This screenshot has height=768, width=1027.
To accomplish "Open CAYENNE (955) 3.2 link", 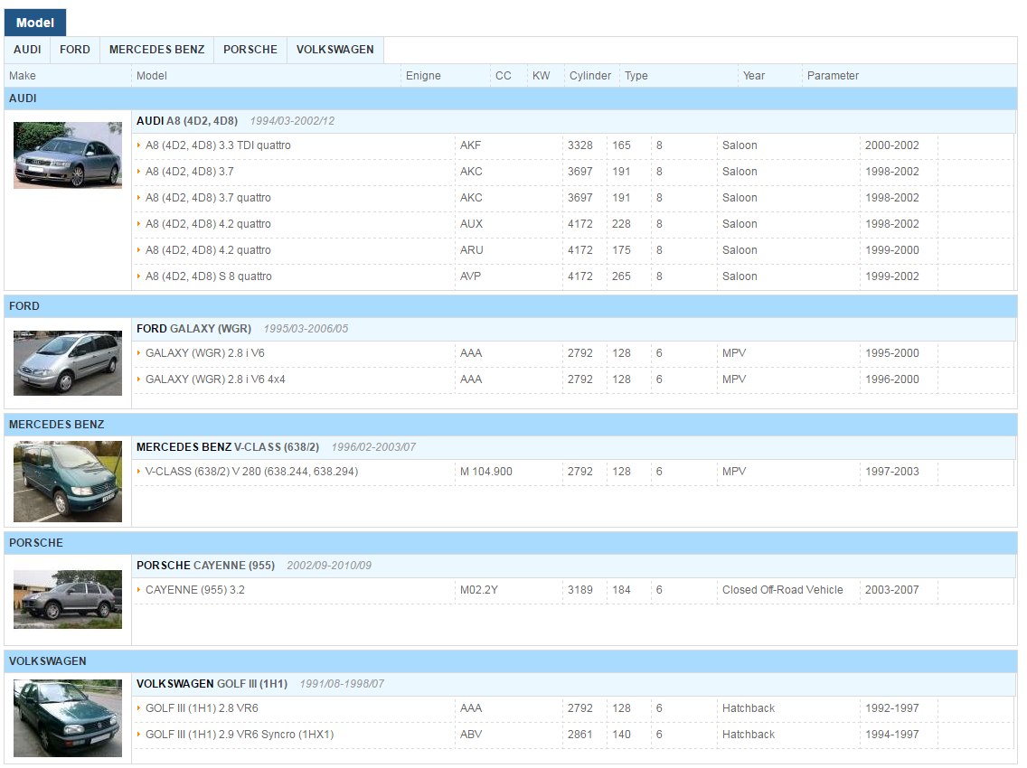I will (194, 590).
